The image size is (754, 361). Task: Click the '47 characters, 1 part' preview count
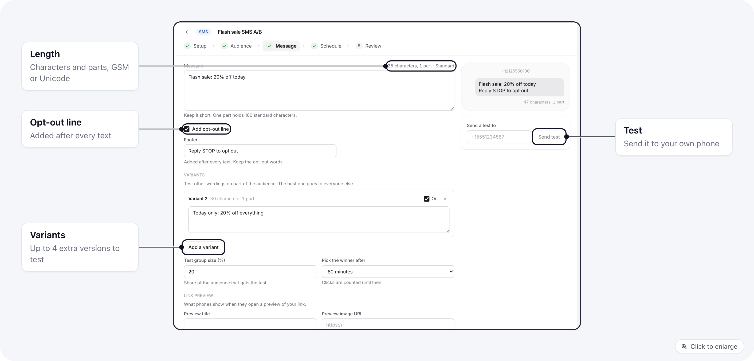[544, 102]
